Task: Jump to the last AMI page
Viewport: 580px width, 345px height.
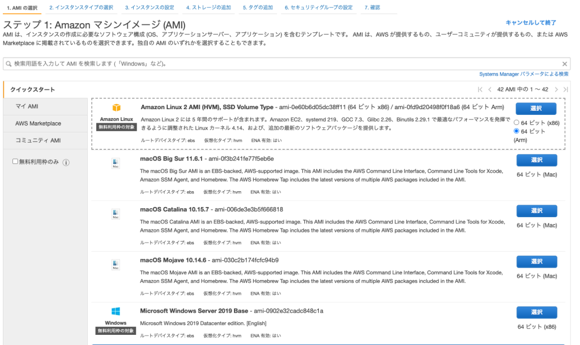Action: [566, 89]
